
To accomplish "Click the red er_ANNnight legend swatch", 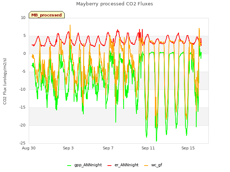I will click(109, 166).
